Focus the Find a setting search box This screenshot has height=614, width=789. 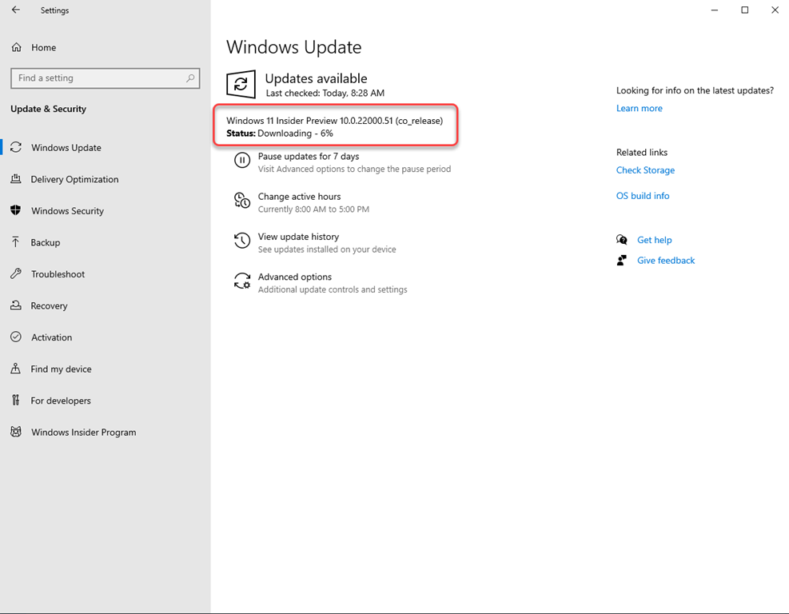click(x=98, y=78)
